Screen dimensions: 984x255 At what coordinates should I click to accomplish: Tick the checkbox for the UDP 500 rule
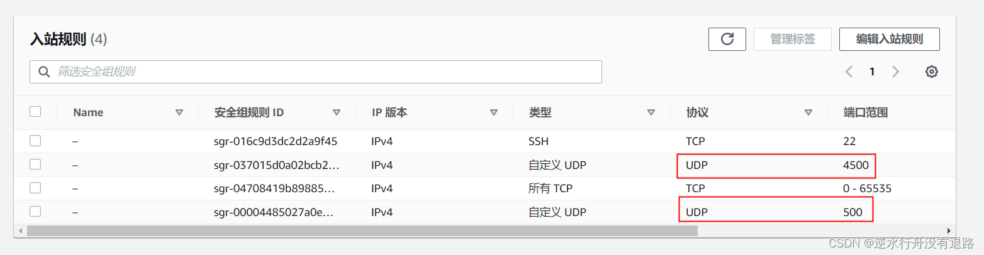35,212
